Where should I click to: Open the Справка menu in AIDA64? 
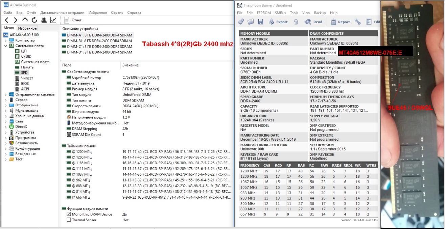(x=134, y=12)
